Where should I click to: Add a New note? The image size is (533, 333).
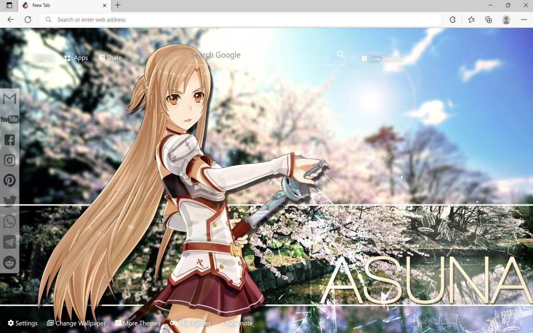(237, 323)
